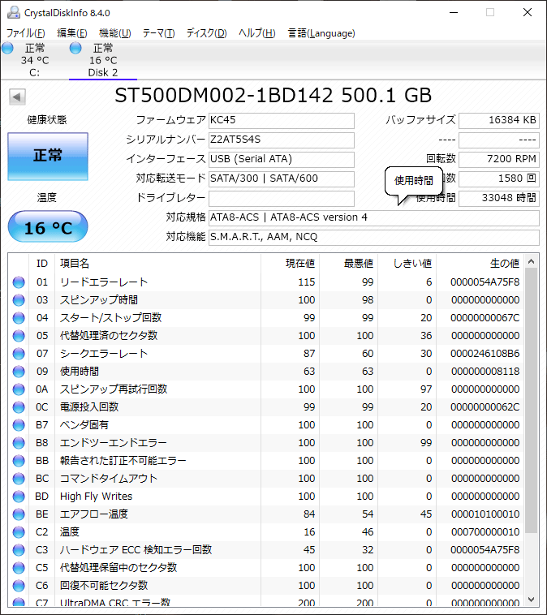Click status orb for 代替処理保留中のセクタ数 row
Screen dimensions: 547x615
click(19, 568)
